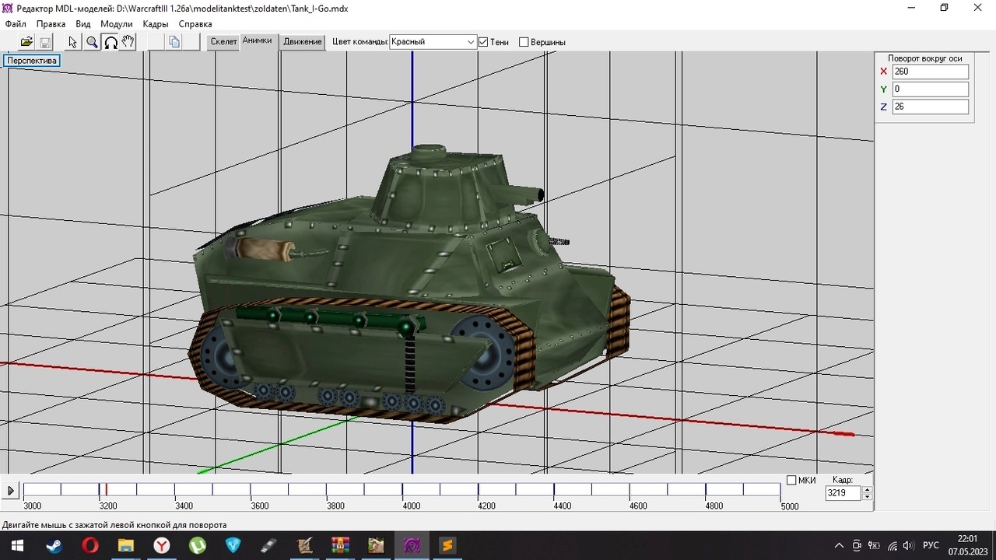
Task: Click the Y rotation input field
Action: click(930, 89)
